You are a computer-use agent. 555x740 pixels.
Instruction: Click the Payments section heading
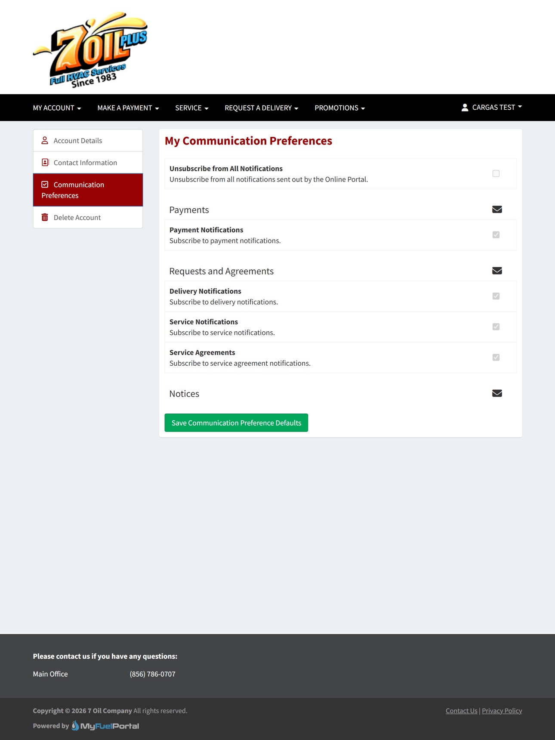[189, 210]
